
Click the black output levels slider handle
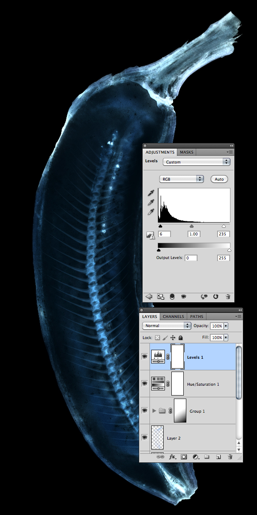(158, 250)
